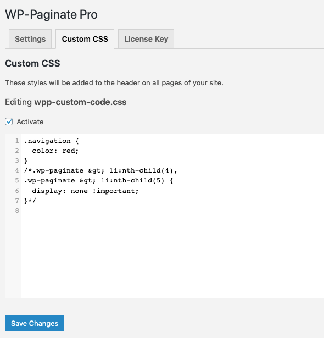Click the 'Editing wpp-custom-code.css' heading
This screenshot has height=338, width=324.
point(66,102)
